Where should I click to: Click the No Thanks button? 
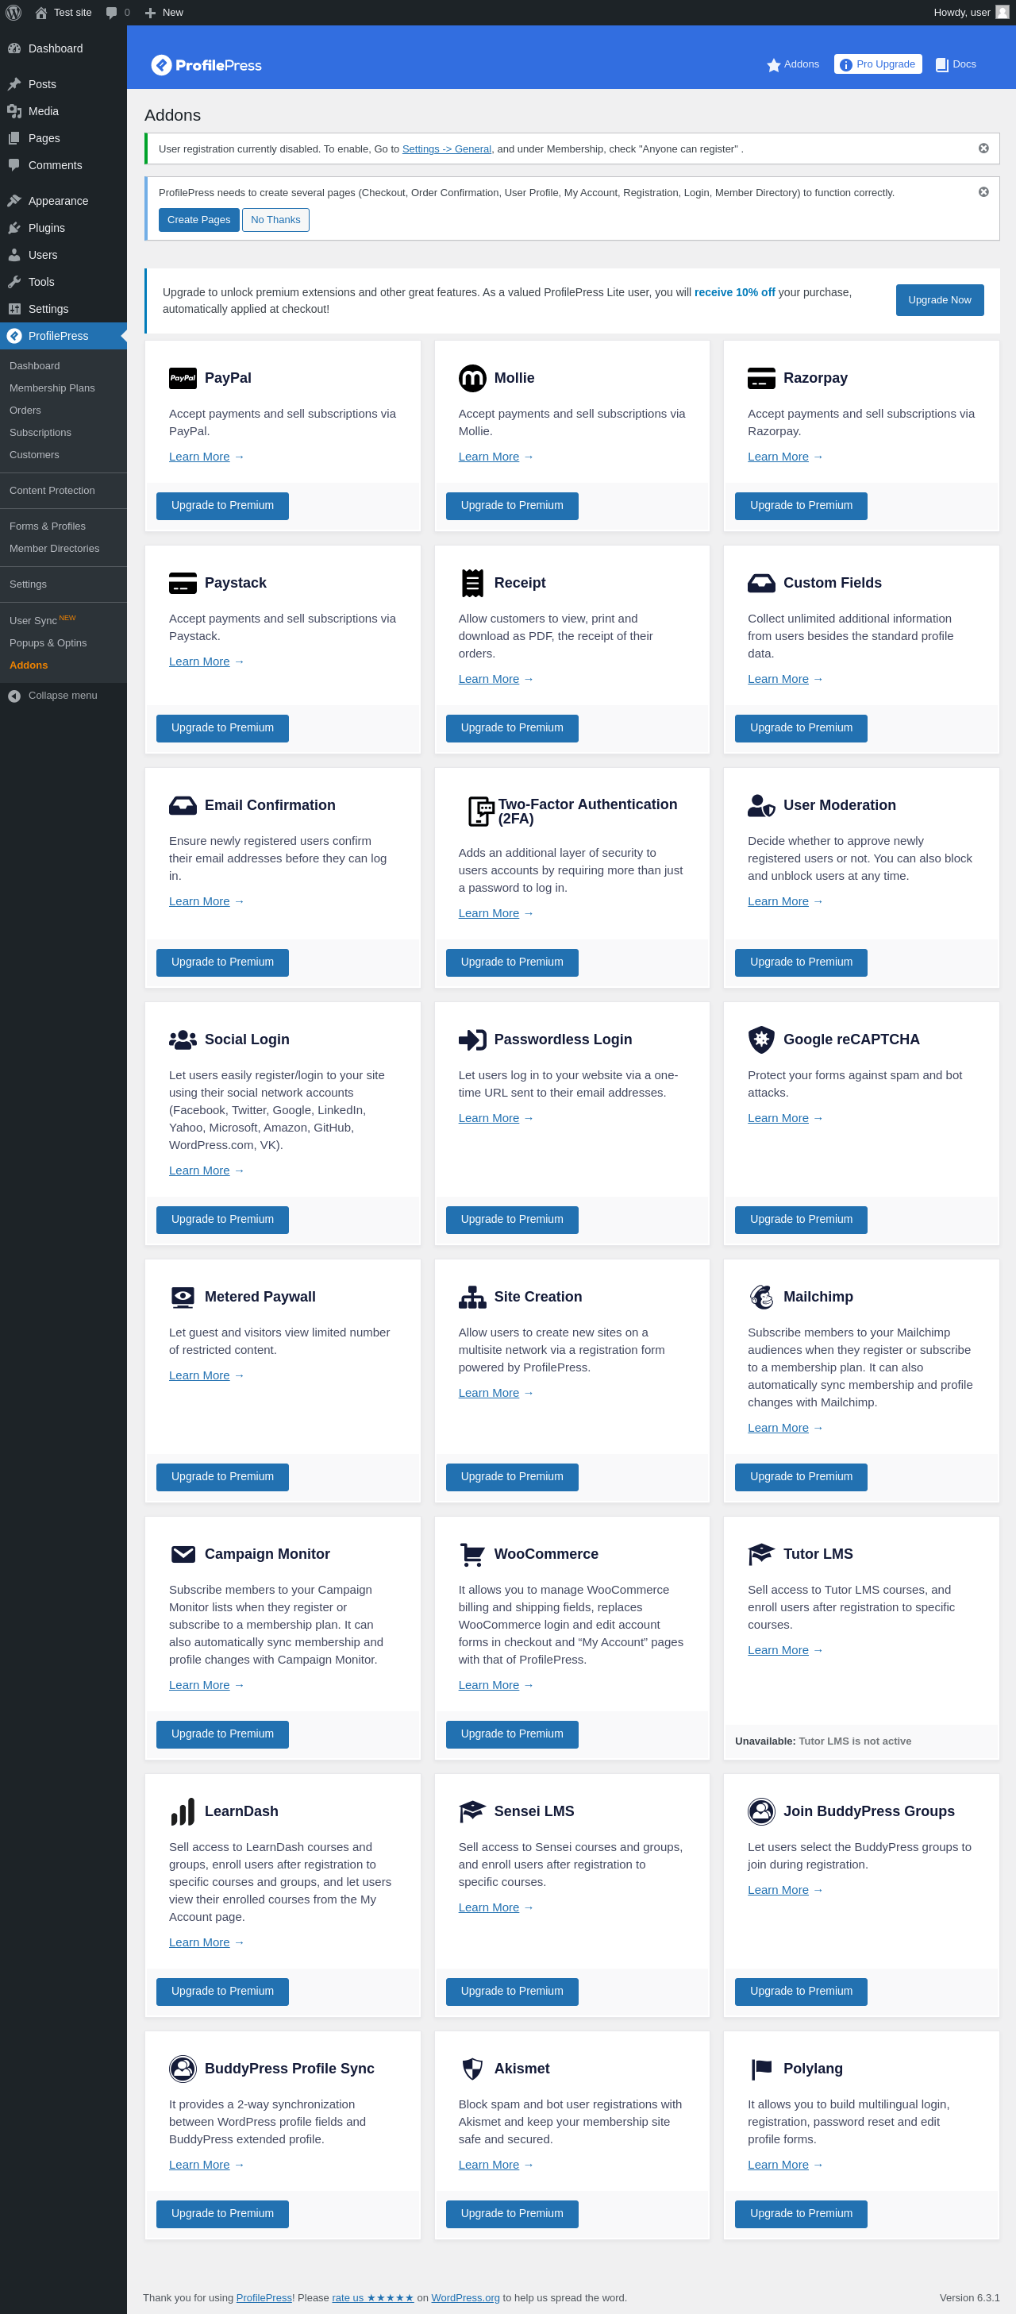275,220
